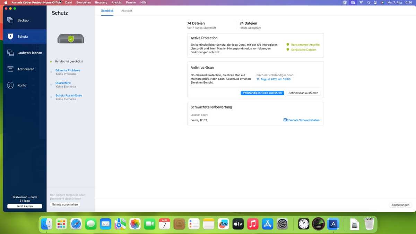Image resolution: width=416 pixels, height=234 pixels.
Task: Open Notes from the Dock
Action: 209,224
